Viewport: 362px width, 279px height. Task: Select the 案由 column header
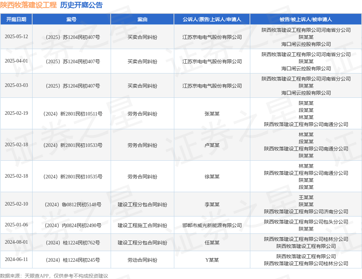(142, 19)
